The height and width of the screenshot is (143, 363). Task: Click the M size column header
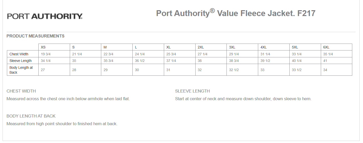(x=105, y=47)
